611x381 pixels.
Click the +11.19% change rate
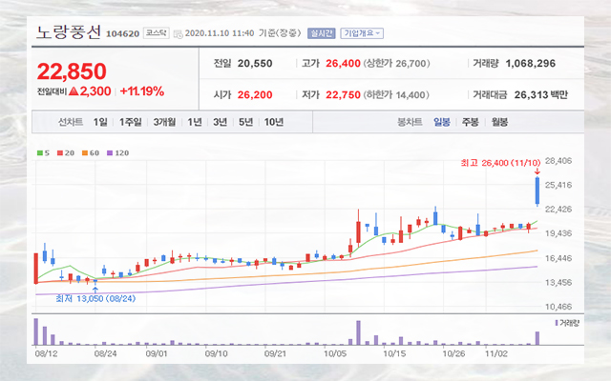pos(142,91)
